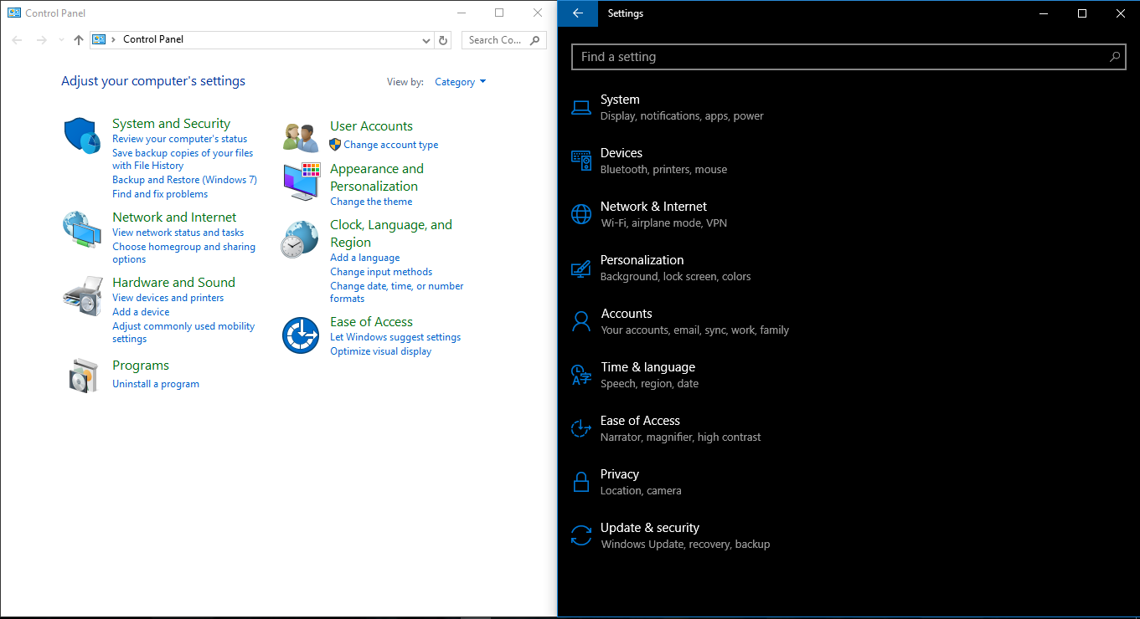Open the View by Category dropdown

[459, 81]
